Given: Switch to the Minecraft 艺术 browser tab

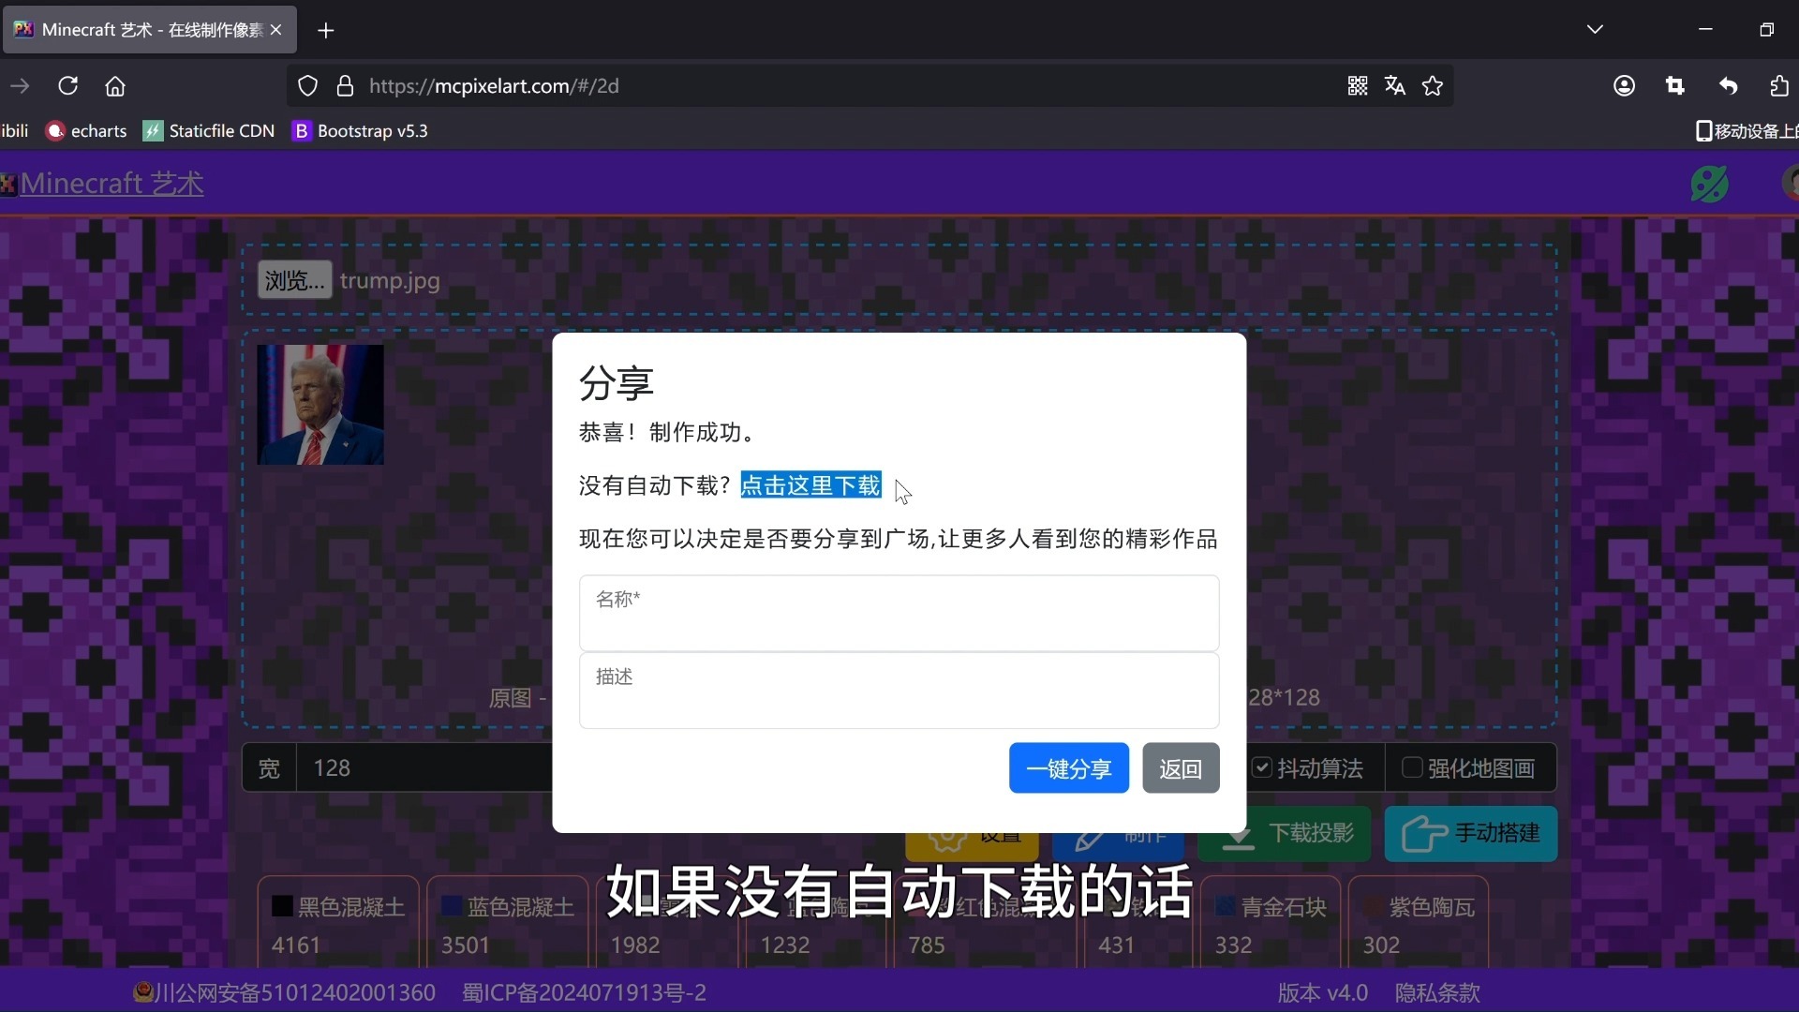Looking at the screenshot, I should [141, 29].
